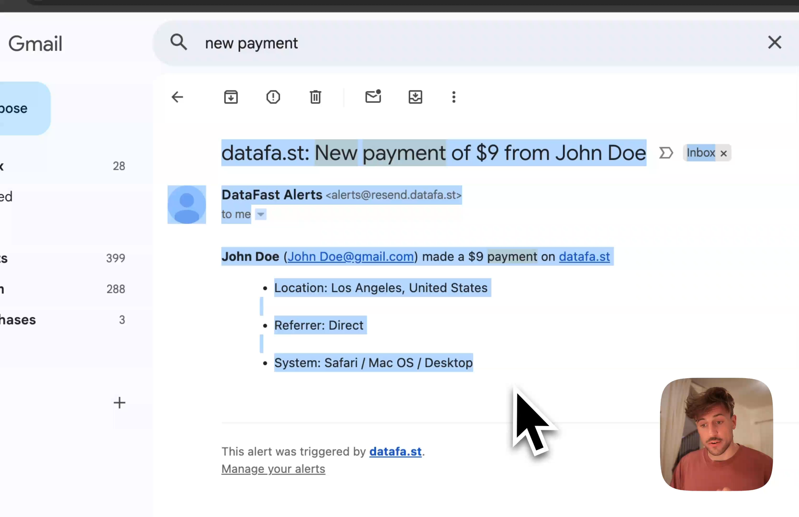This screenshot has height=517, width=799.
Task: Create a new label with plus icon
Action: pyautogui.click(x=120, y=403)
